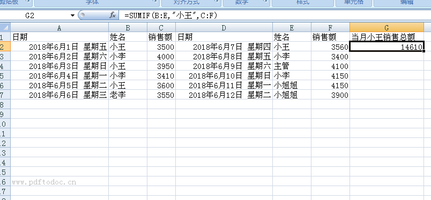This screenshot has height=200, width=431.
Task: Select the highlighted column G header
Action: [387, 27]
